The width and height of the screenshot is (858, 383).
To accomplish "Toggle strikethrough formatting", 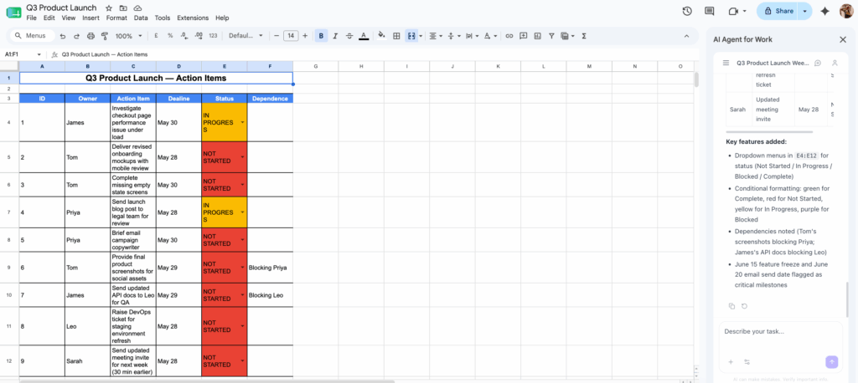I will pyautogui.click(x=349, y=36).
